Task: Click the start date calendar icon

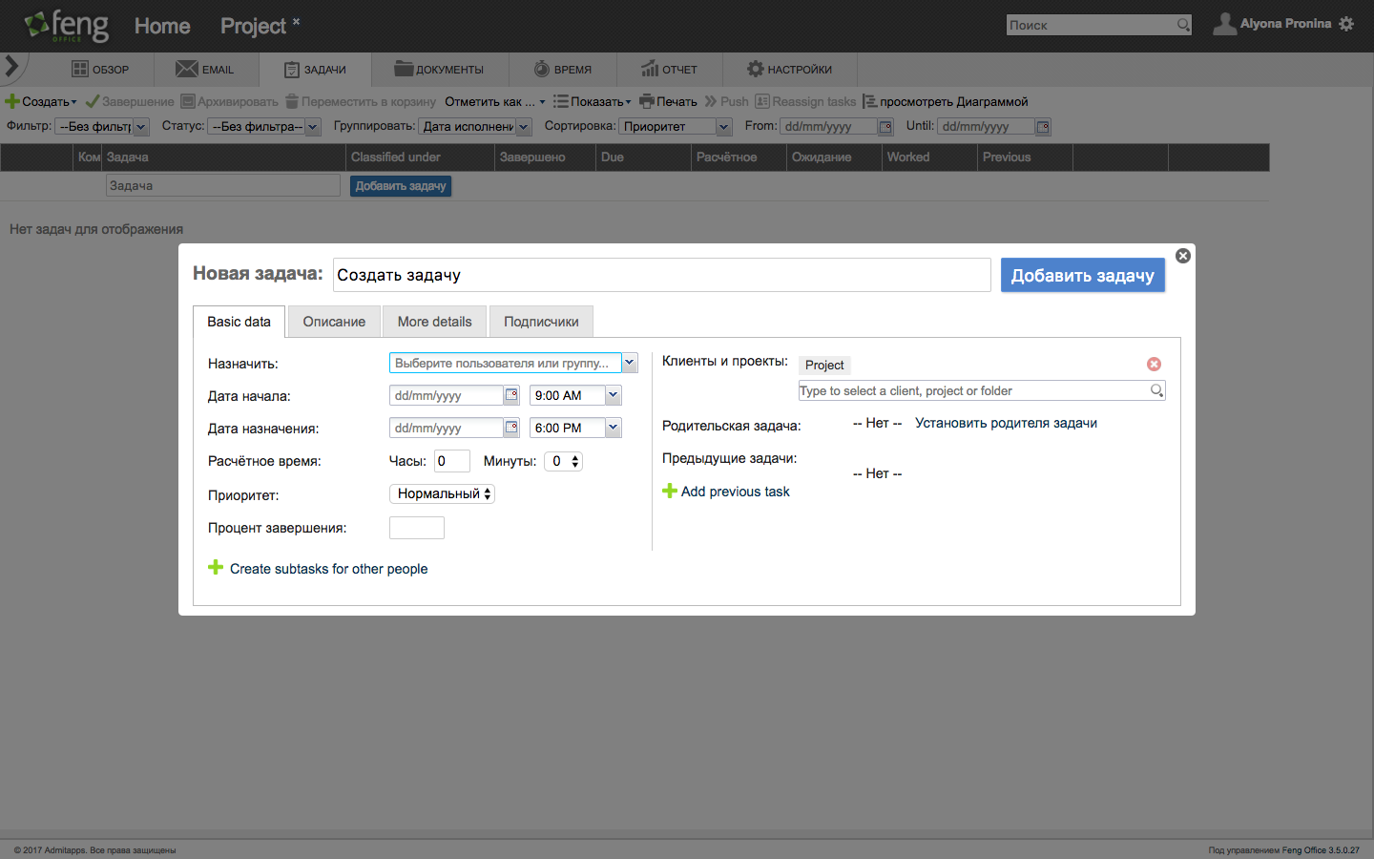Action: (x=511, y=395)
